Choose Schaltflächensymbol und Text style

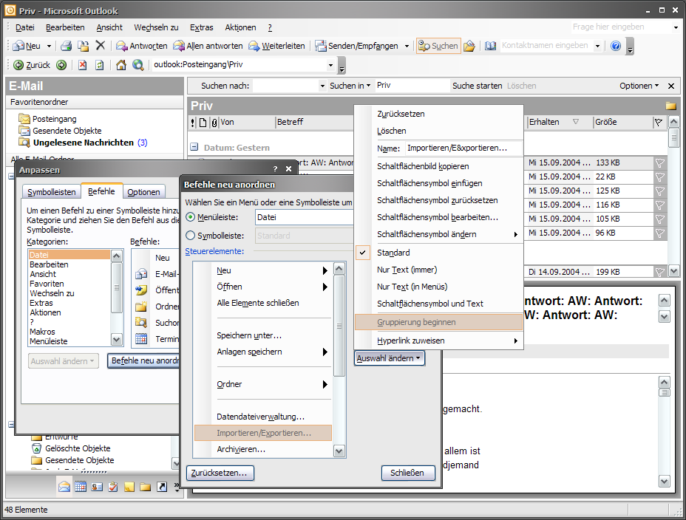[x=438, y=304]
